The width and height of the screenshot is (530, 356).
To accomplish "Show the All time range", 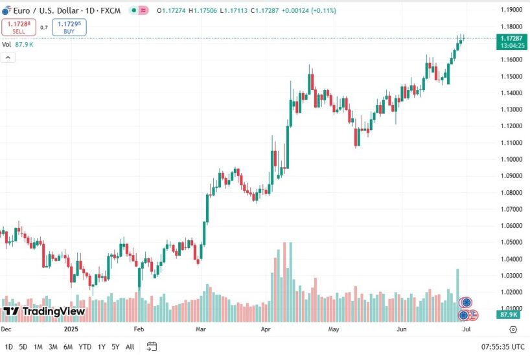I will click(130, 346).
